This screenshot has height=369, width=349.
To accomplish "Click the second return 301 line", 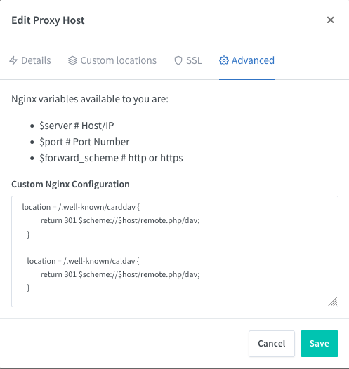I will click(x=120, y=274).
